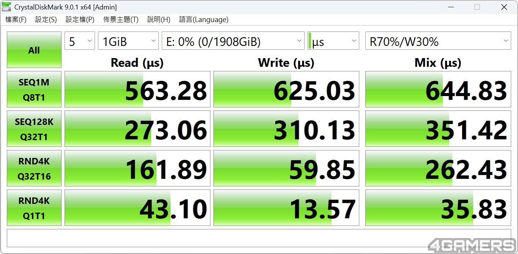Open the 檔案(F) menu
Viewport: 518px width, 254px height.
tap(16, 20)
